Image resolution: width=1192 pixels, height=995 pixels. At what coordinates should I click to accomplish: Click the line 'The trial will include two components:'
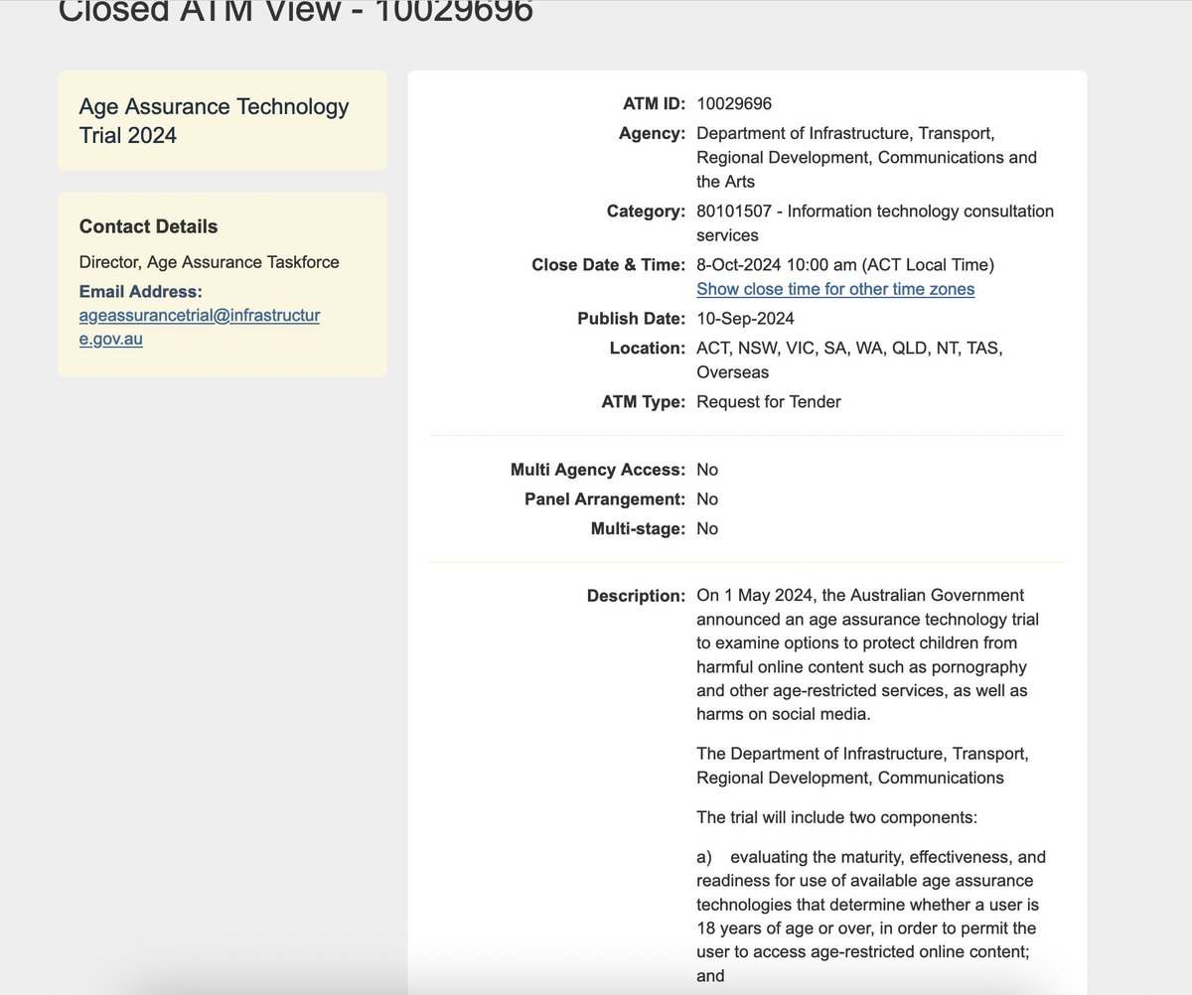pyautogui.click(x=837, y=818)
